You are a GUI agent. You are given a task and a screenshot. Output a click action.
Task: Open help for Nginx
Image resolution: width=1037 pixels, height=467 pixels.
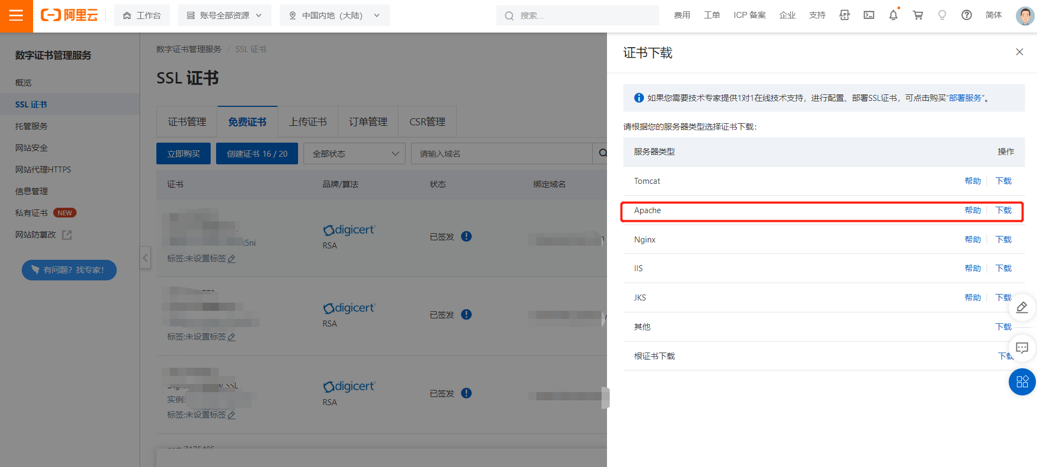click(x=973, y=239)
